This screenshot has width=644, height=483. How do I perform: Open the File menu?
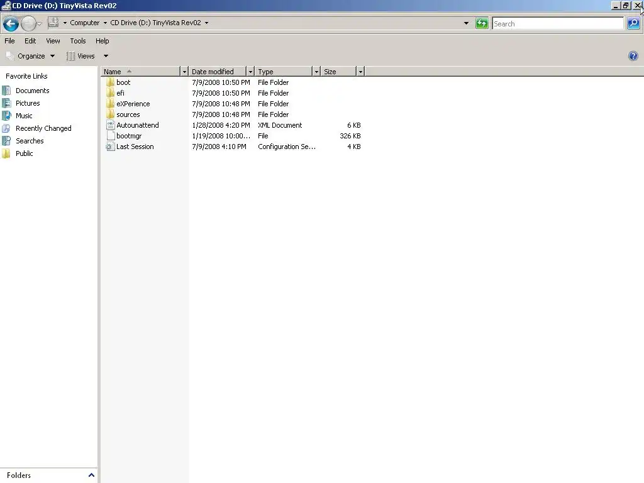coord(9,41)
